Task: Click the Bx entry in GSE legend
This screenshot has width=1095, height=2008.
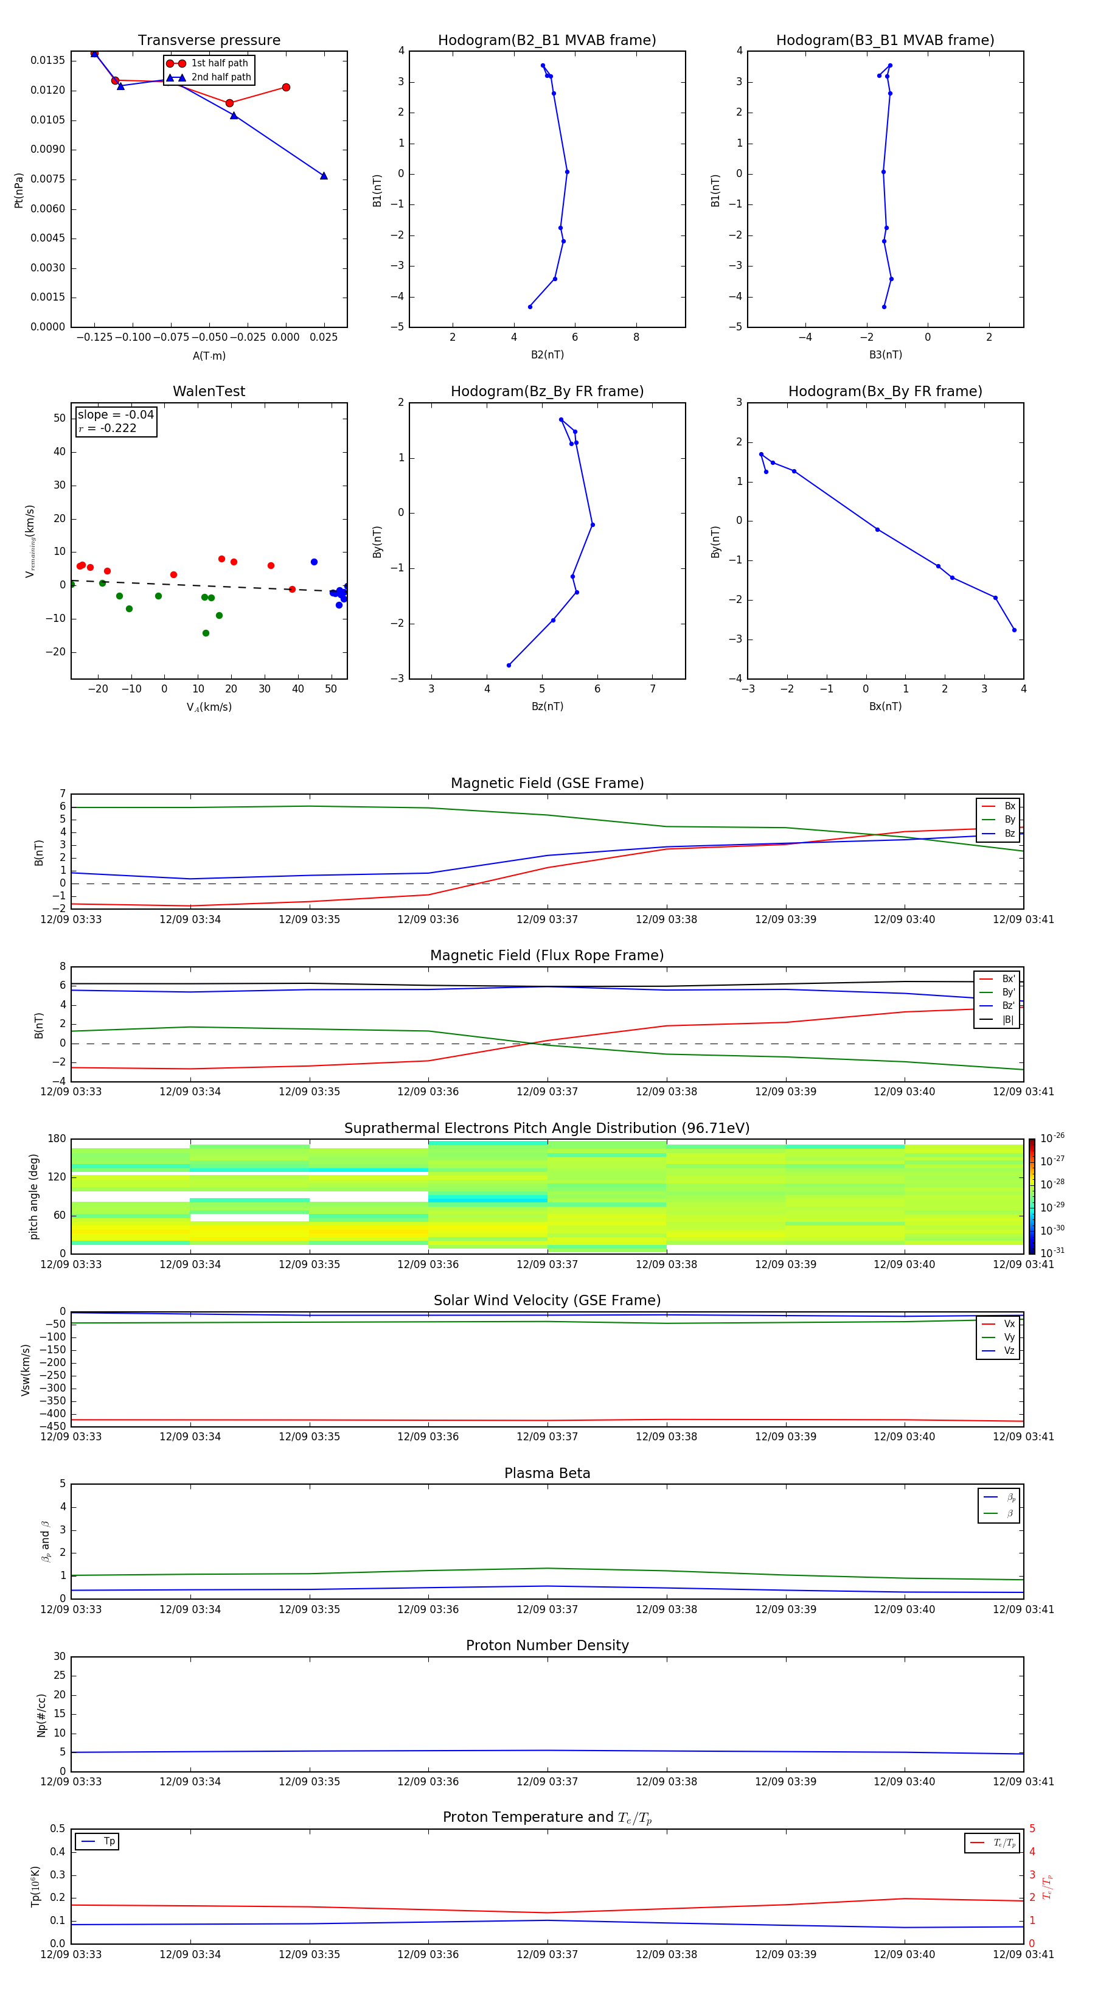Action: tap(998, 806)
